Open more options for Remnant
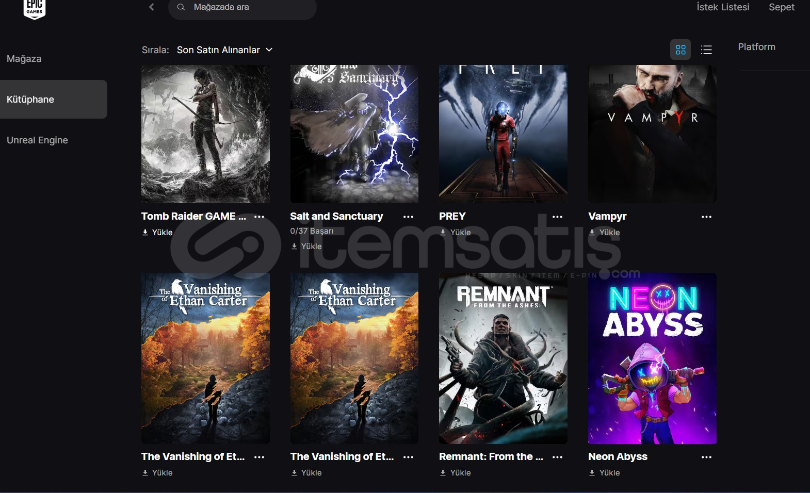 pos(557,457)
